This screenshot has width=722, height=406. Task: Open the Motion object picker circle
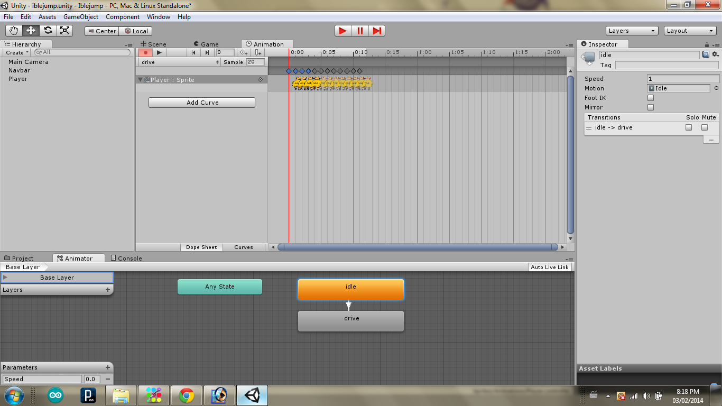pos(716,88)
